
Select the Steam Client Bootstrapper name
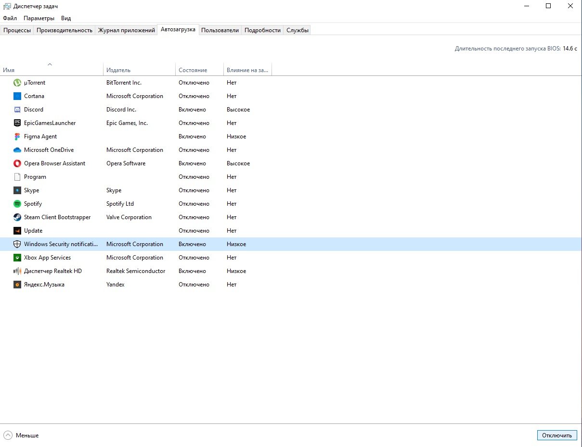[x=57, y=217]
